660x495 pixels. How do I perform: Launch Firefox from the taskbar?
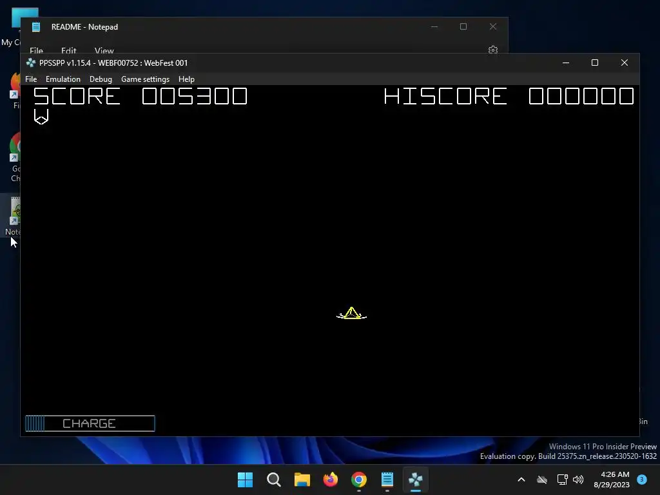pos(331,480)
